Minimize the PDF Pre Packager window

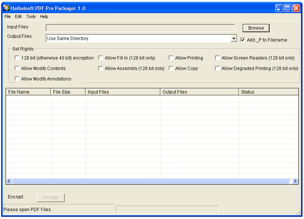point(279,8)
